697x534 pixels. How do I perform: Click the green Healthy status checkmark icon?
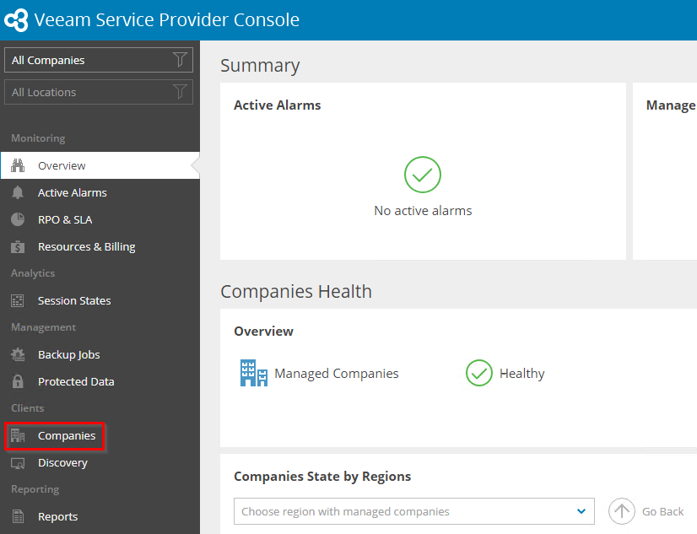click(479, 373)
